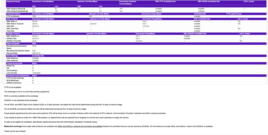Select the 'VDSL Range B (Impacted)' row label
This screenshot has width=268, height=135.
tap(16, 11)
